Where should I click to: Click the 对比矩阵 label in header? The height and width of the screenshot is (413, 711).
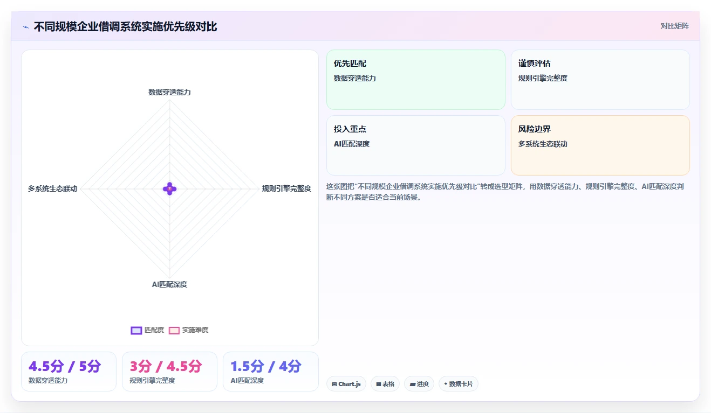point(674,26)
